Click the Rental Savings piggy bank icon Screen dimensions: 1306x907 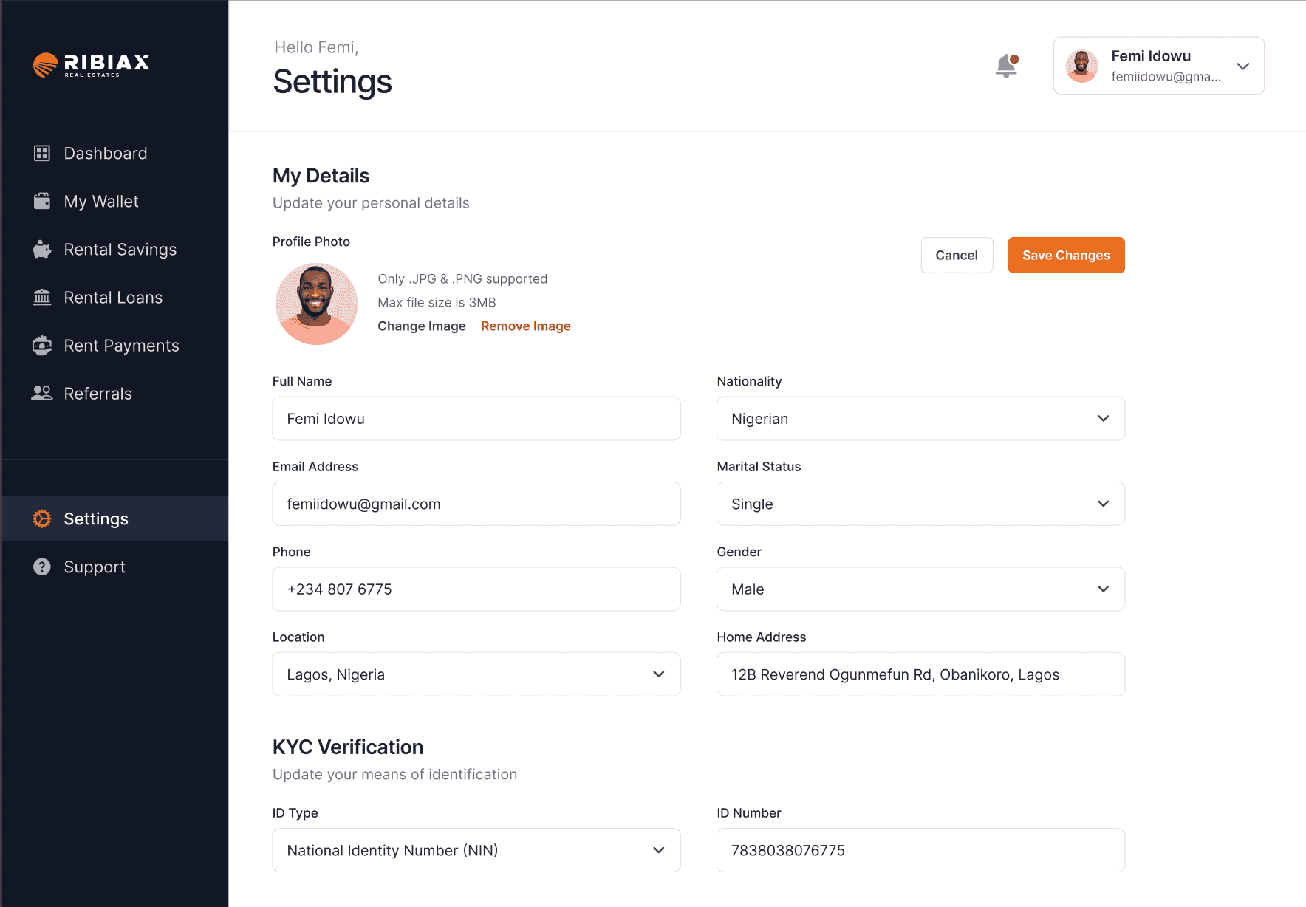click(x=42, y=250)
